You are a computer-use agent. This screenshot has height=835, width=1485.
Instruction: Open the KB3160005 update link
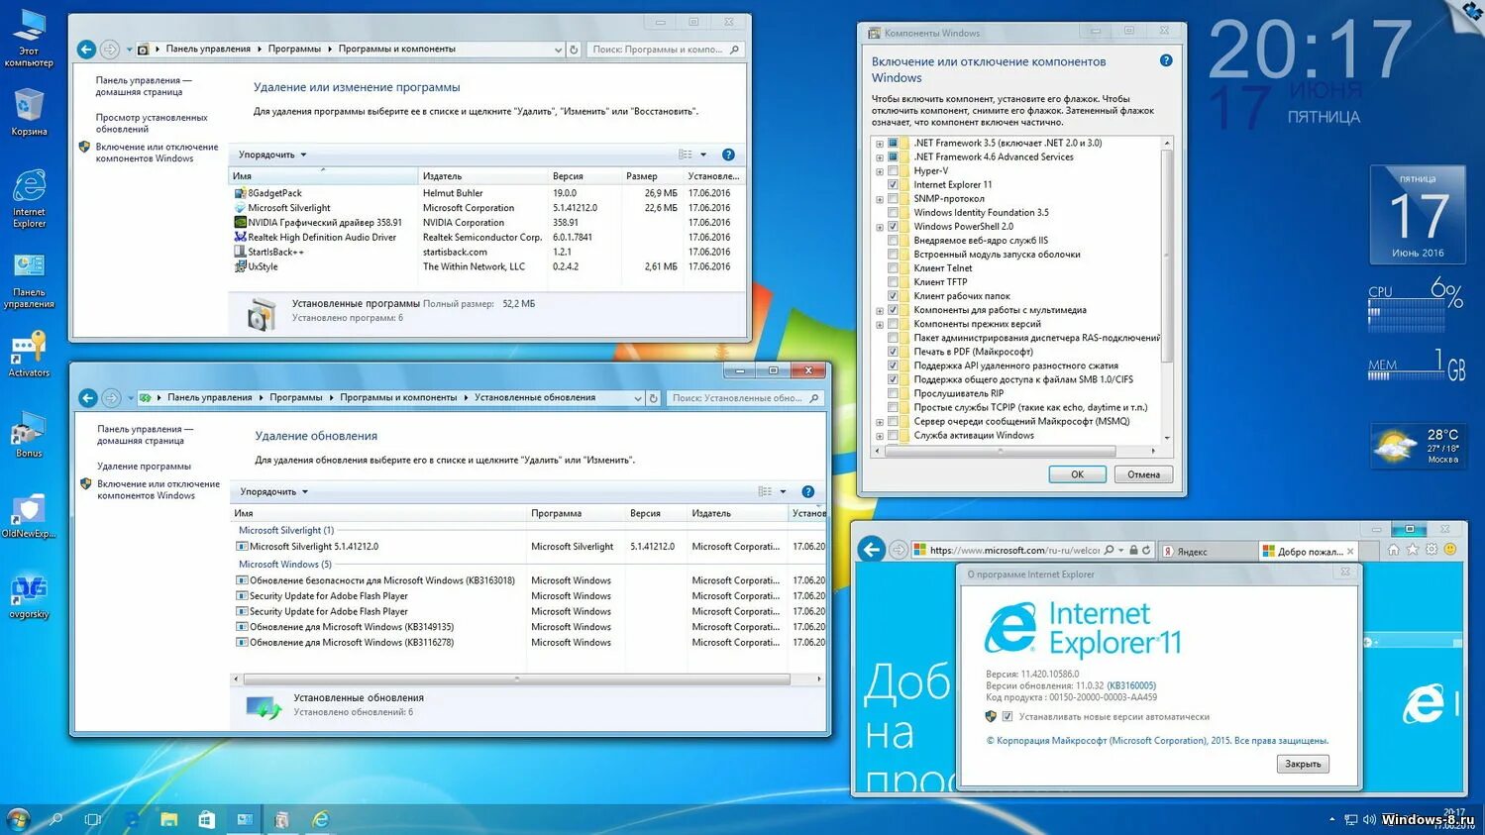pos(1131,685)
